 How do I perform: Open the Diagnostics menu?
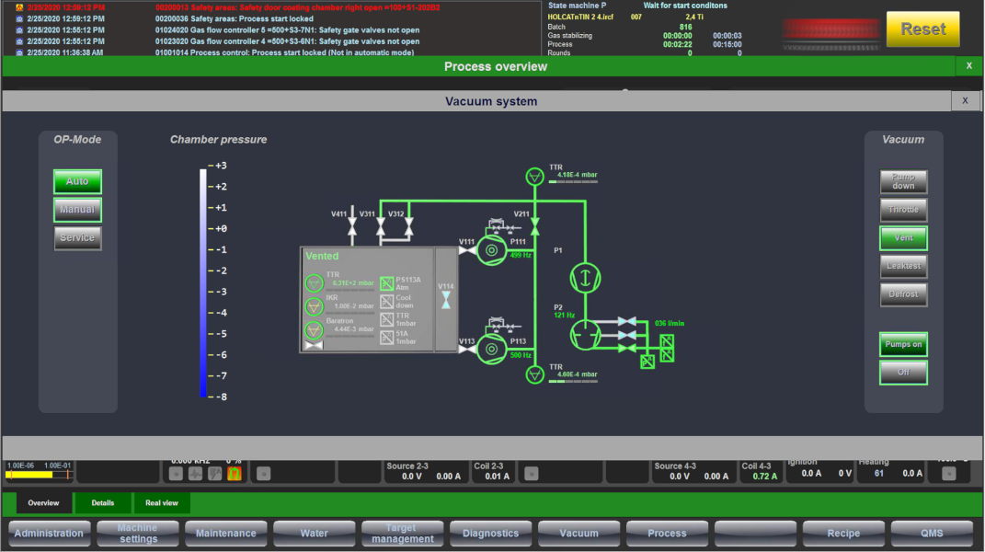tap(490, 533)
